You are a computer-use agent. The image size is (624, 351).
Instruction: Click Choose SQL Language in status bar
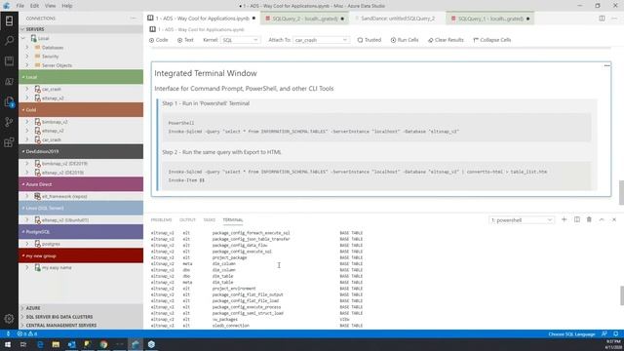point(571,333)
